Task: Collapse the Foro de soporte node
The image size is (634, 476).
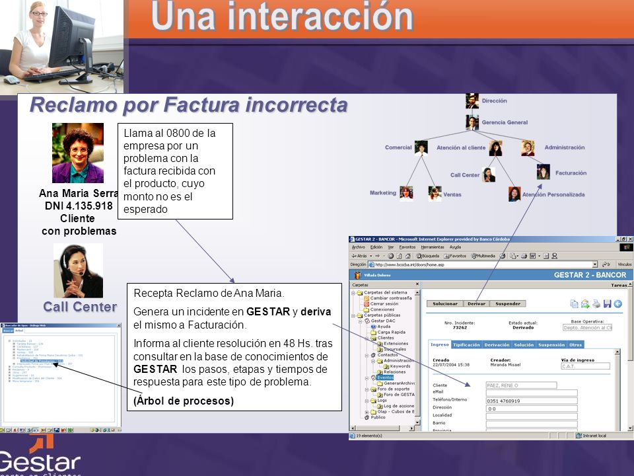Action: [x=367, y=389]
